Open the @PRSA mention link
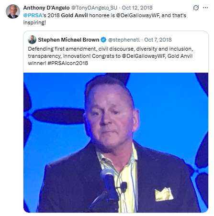 pyautogui.click(x=33, y=15)
